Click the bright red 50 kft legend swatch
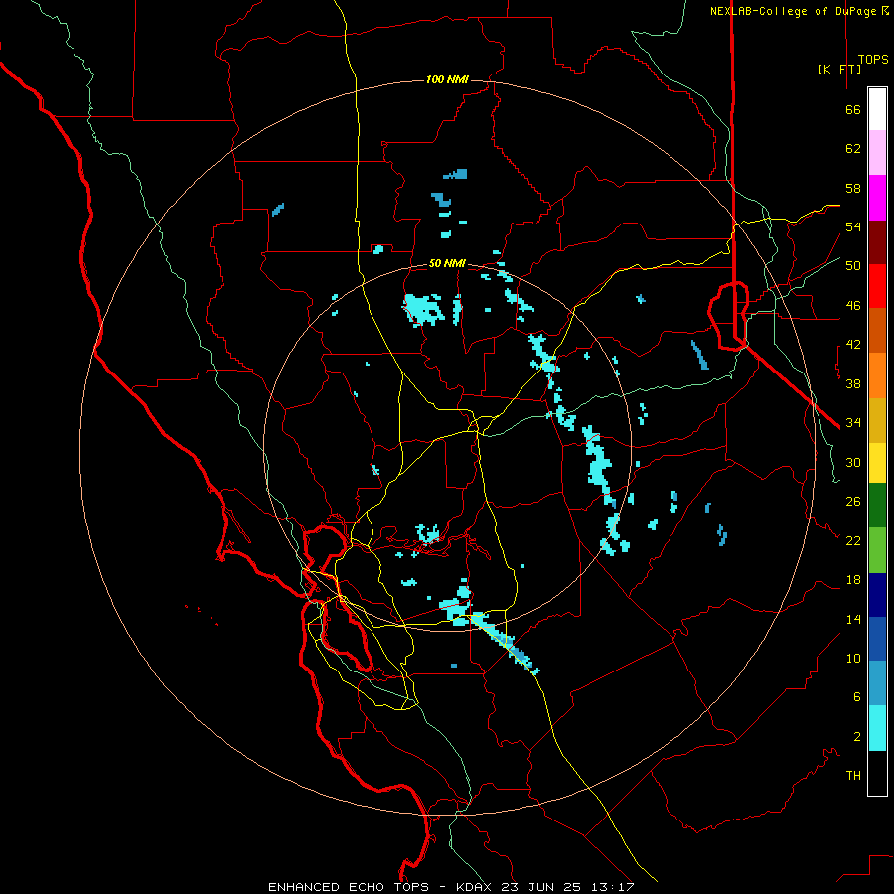894x894 pixels. point(877,286)
